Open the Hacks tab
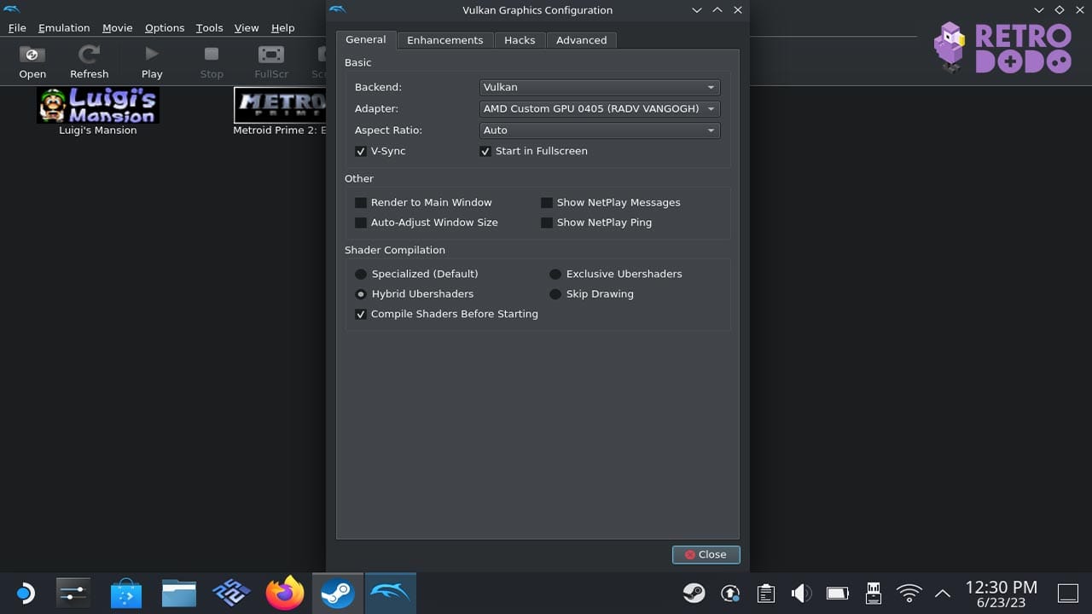This screenshot has height=614, width=1092. (520, 40)
